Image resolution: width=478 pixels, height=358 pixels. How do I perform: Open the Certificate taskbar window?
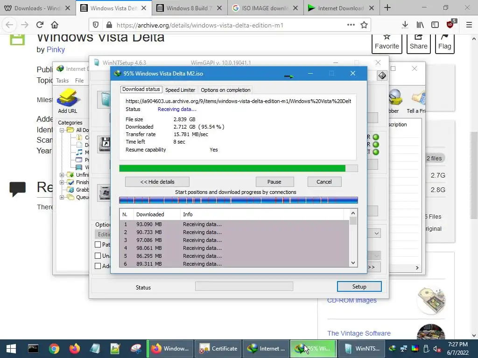point(218,349)
